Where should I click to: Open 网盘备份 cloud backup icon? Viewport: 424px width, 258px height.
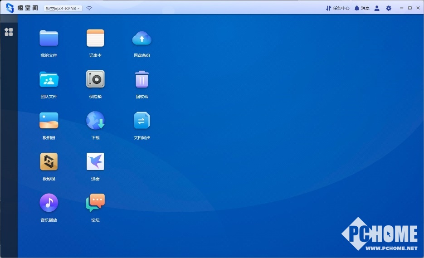[x=141, y=38]
